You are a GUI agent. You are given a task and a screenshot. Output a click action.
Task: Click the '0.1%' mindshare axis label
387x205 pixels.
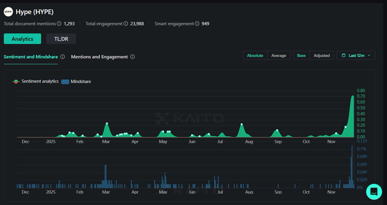point(362,149)
